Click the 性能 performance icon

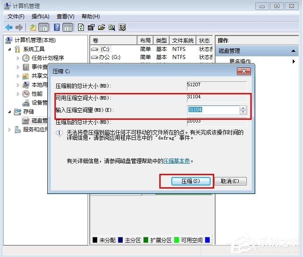click(26, 94)
